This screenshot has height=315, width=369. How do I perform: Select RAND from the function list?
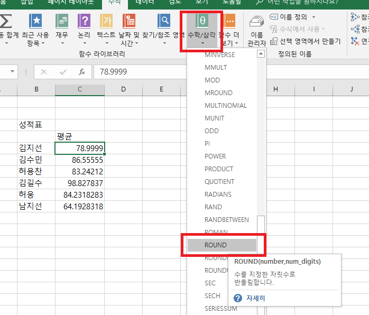coord(222,207)
